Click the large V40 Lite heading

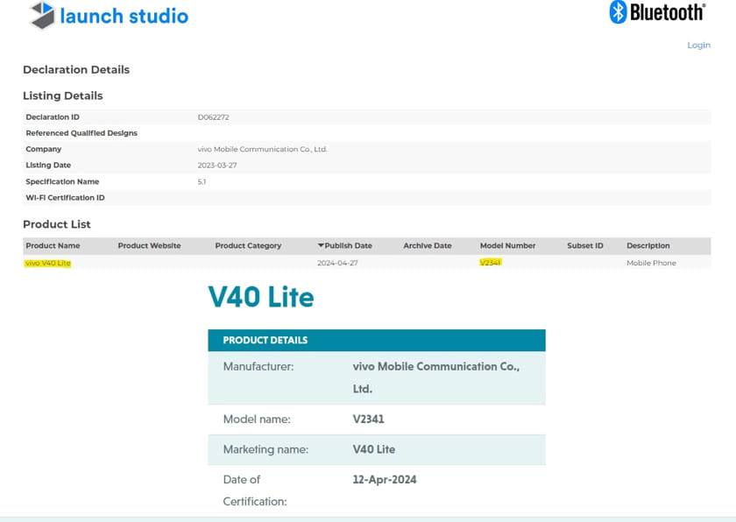click(261, 298)
